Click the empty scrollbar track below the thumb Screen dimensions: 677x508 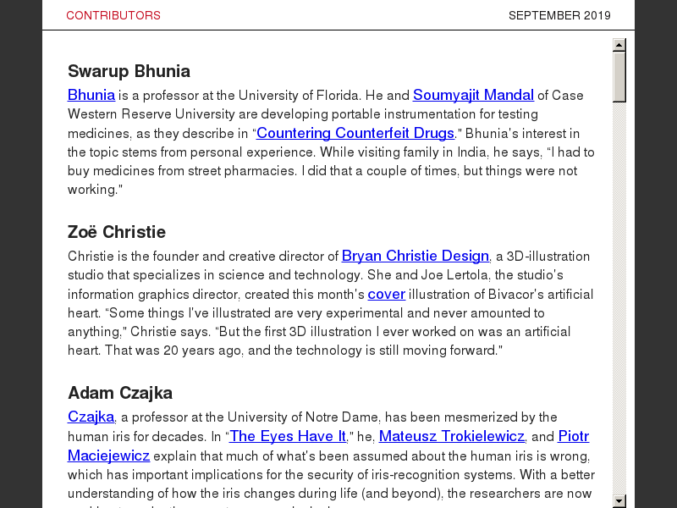click(x=619, y=296)
